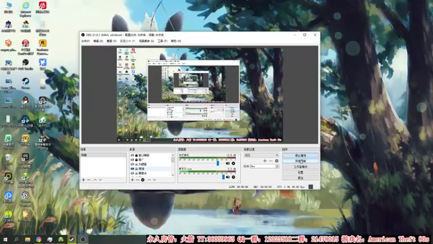The image size is (433, 244).
Task: Open the QQ penguin desktop icon
Action: [25, 102]
